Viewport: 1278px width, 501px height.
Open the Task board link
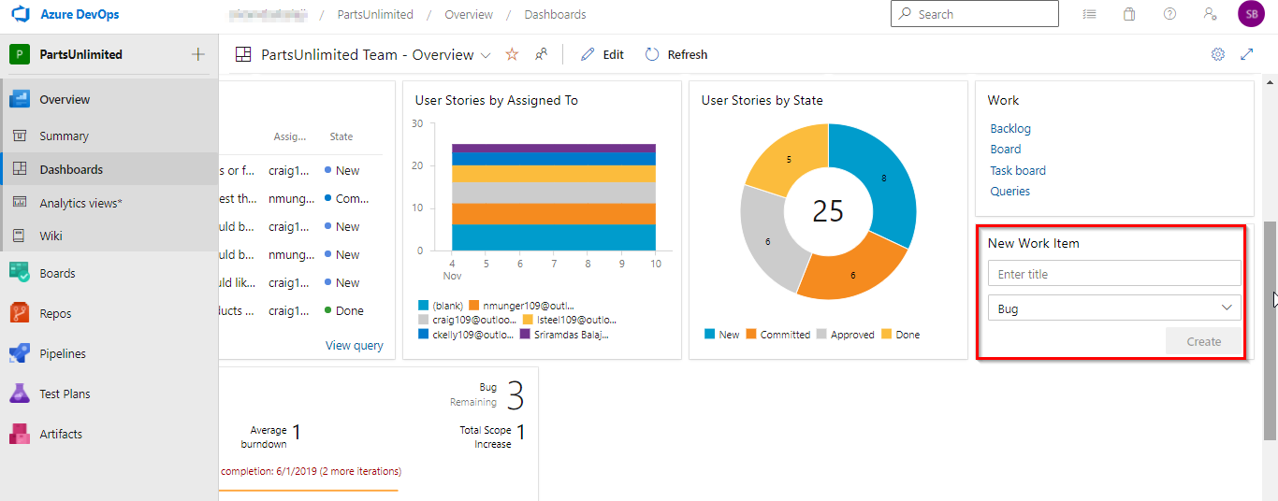(x=1018, y=170)
